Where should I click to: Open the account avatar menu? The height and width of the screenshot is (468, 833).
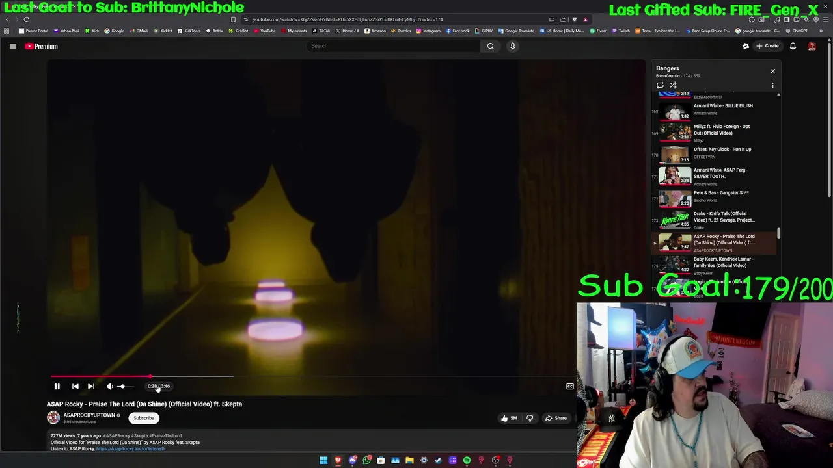click(812, 46)
